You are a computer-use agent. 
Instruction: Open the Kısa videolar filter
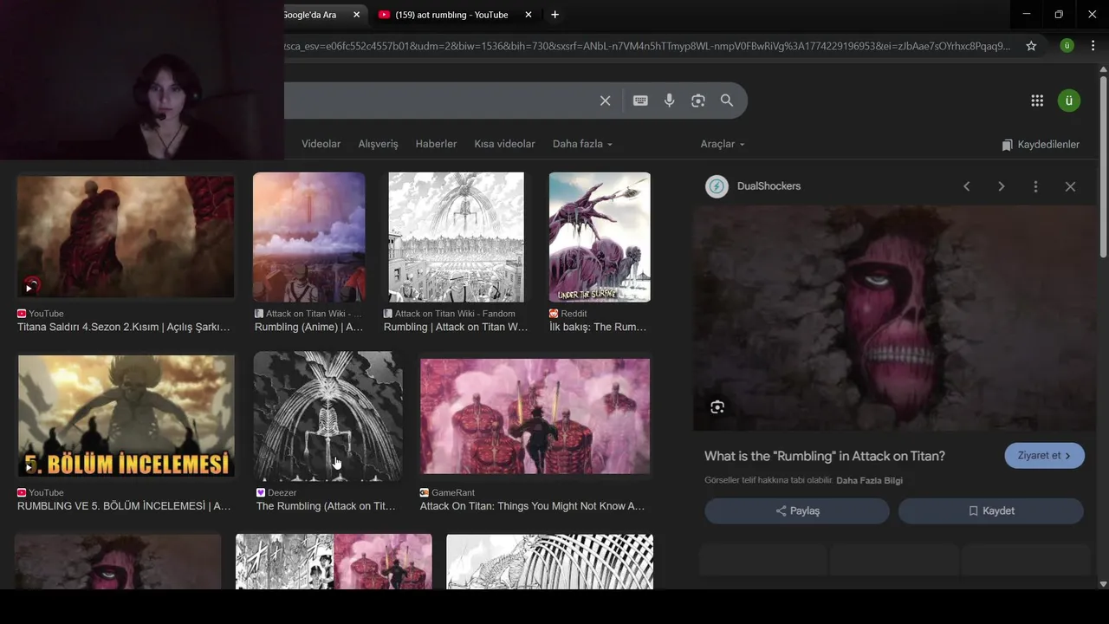pyautogui.click(x=504, y=144)
